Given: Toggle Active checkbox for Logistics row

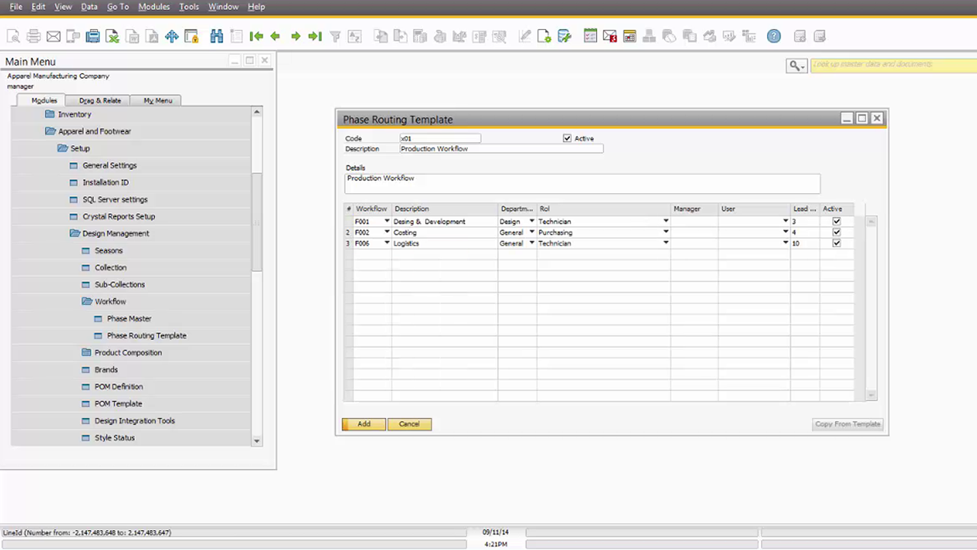Looking at the screenshot, I should (837, 243).
